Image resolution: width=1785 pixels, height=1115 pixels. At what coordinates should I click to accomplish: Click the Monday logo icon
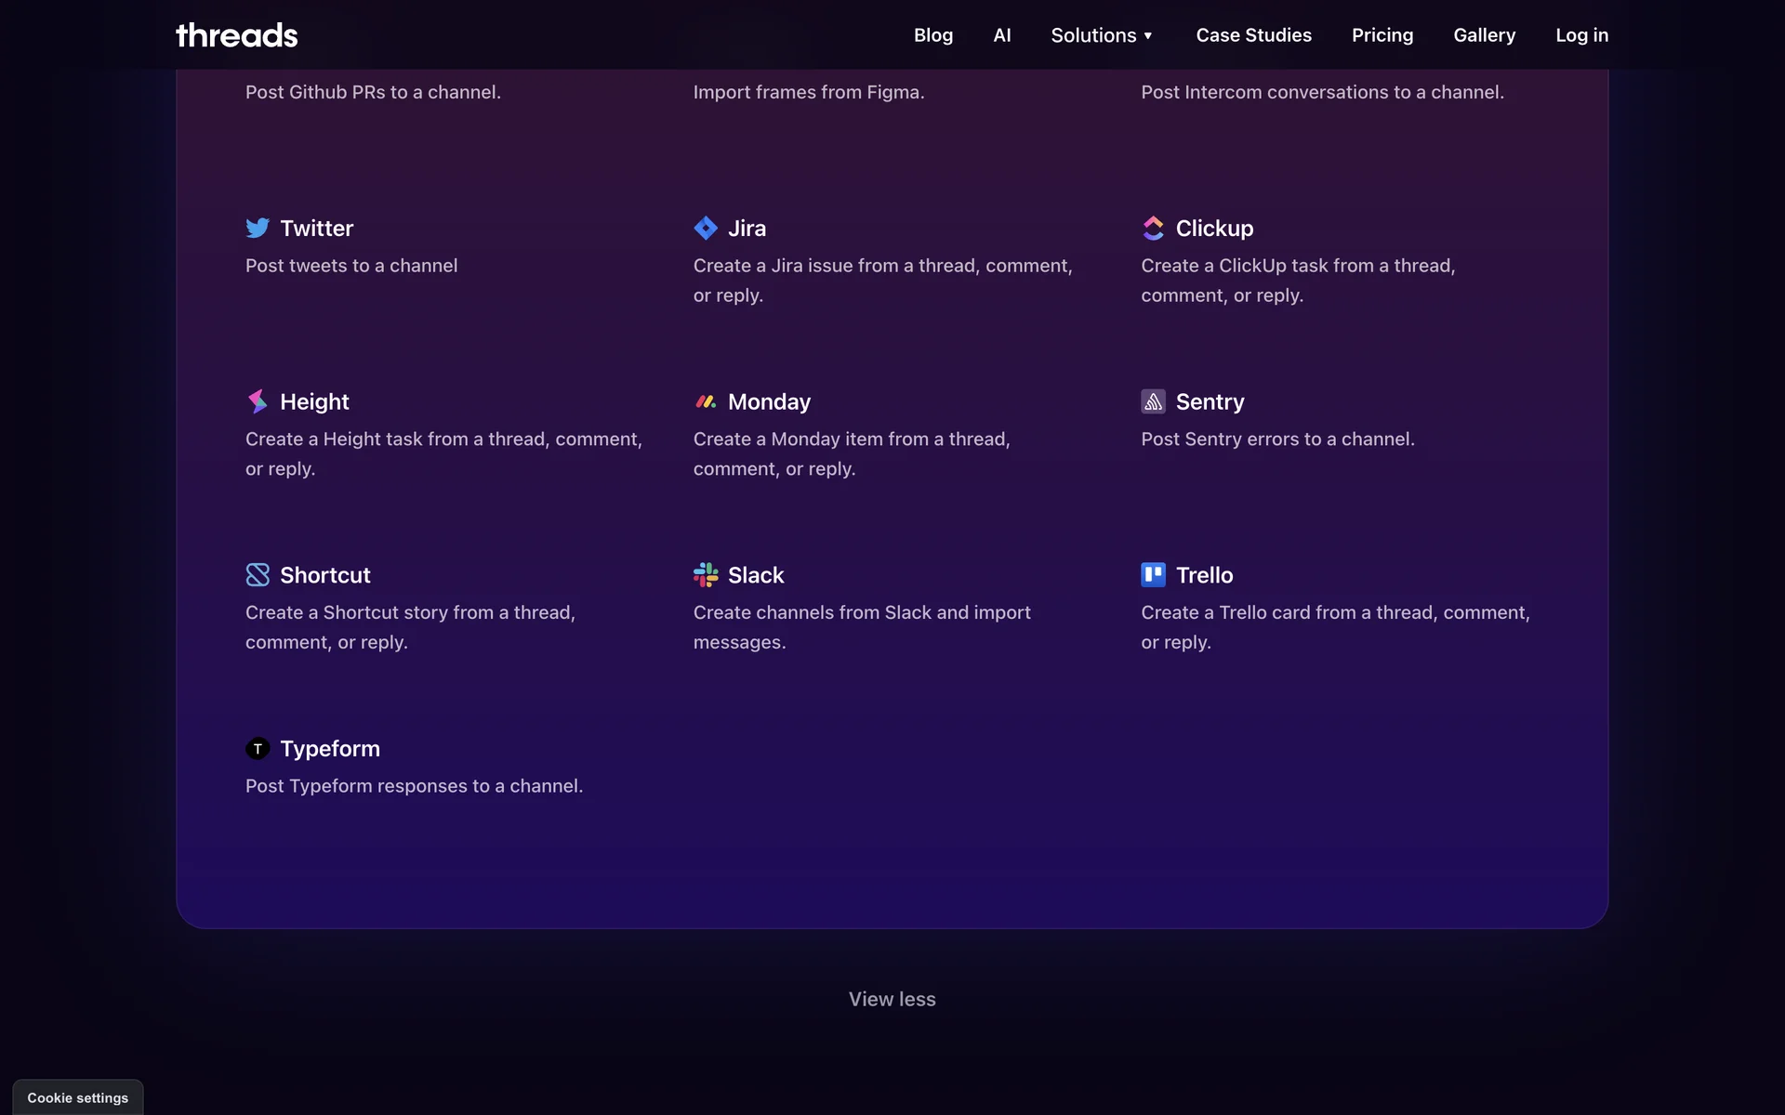tap(706, 401)
